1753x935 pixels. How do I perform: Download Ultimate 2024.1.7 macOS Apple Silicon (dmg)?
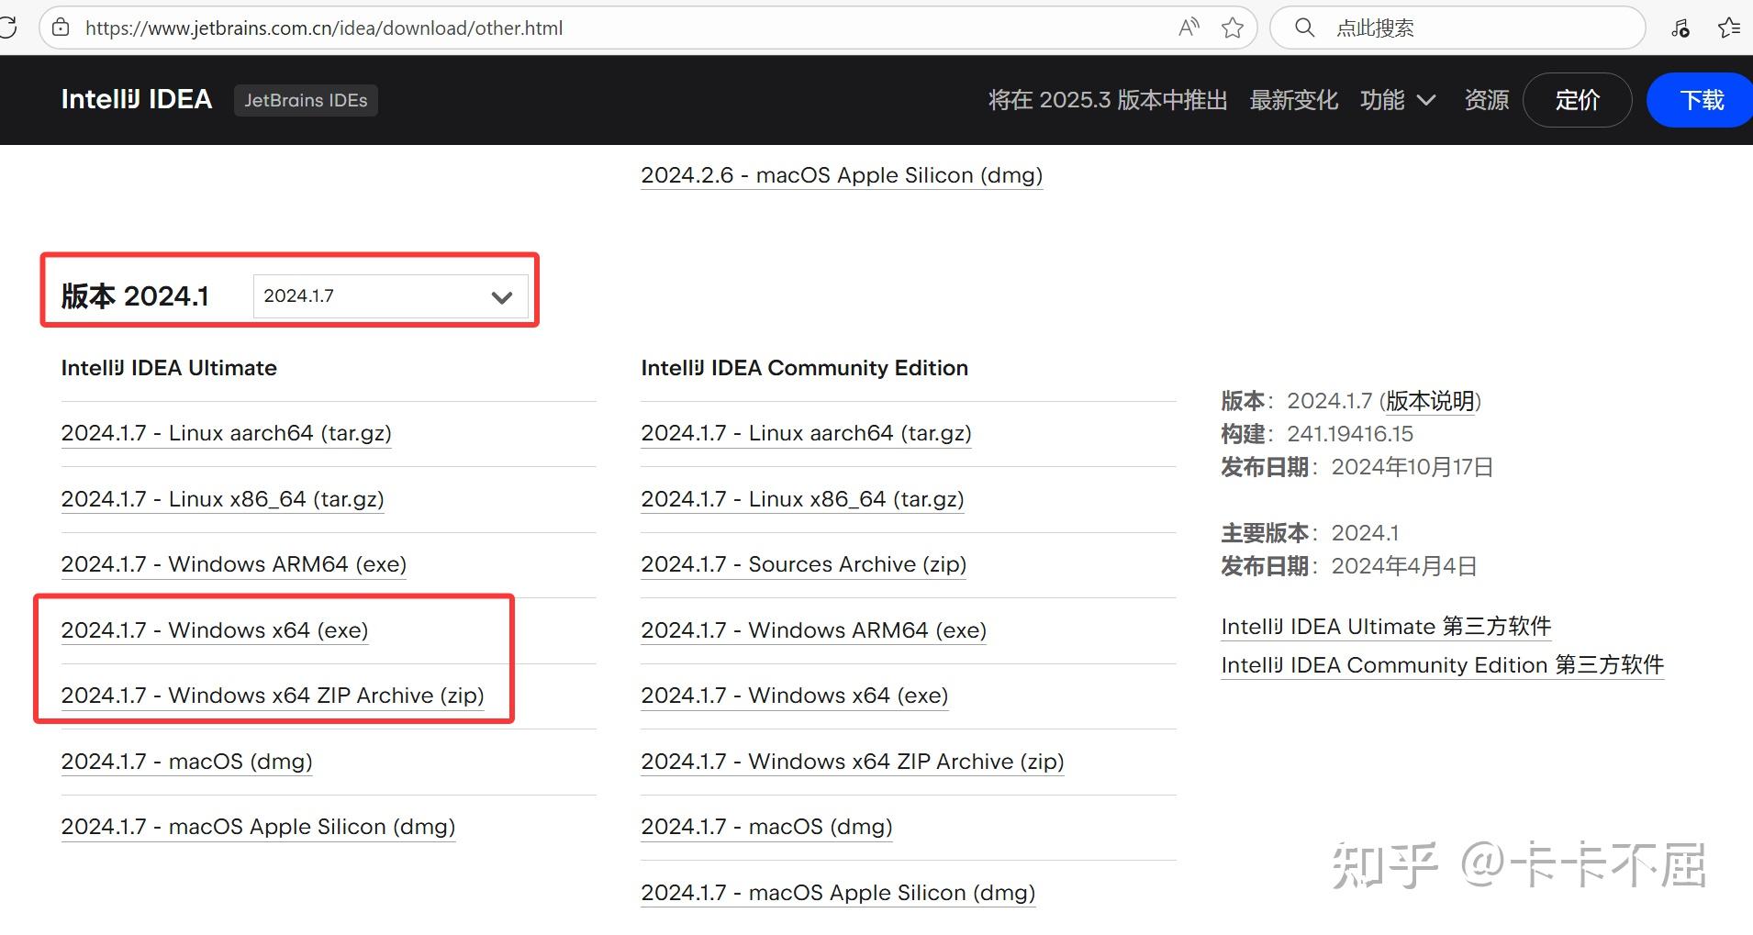click(259, 827)
